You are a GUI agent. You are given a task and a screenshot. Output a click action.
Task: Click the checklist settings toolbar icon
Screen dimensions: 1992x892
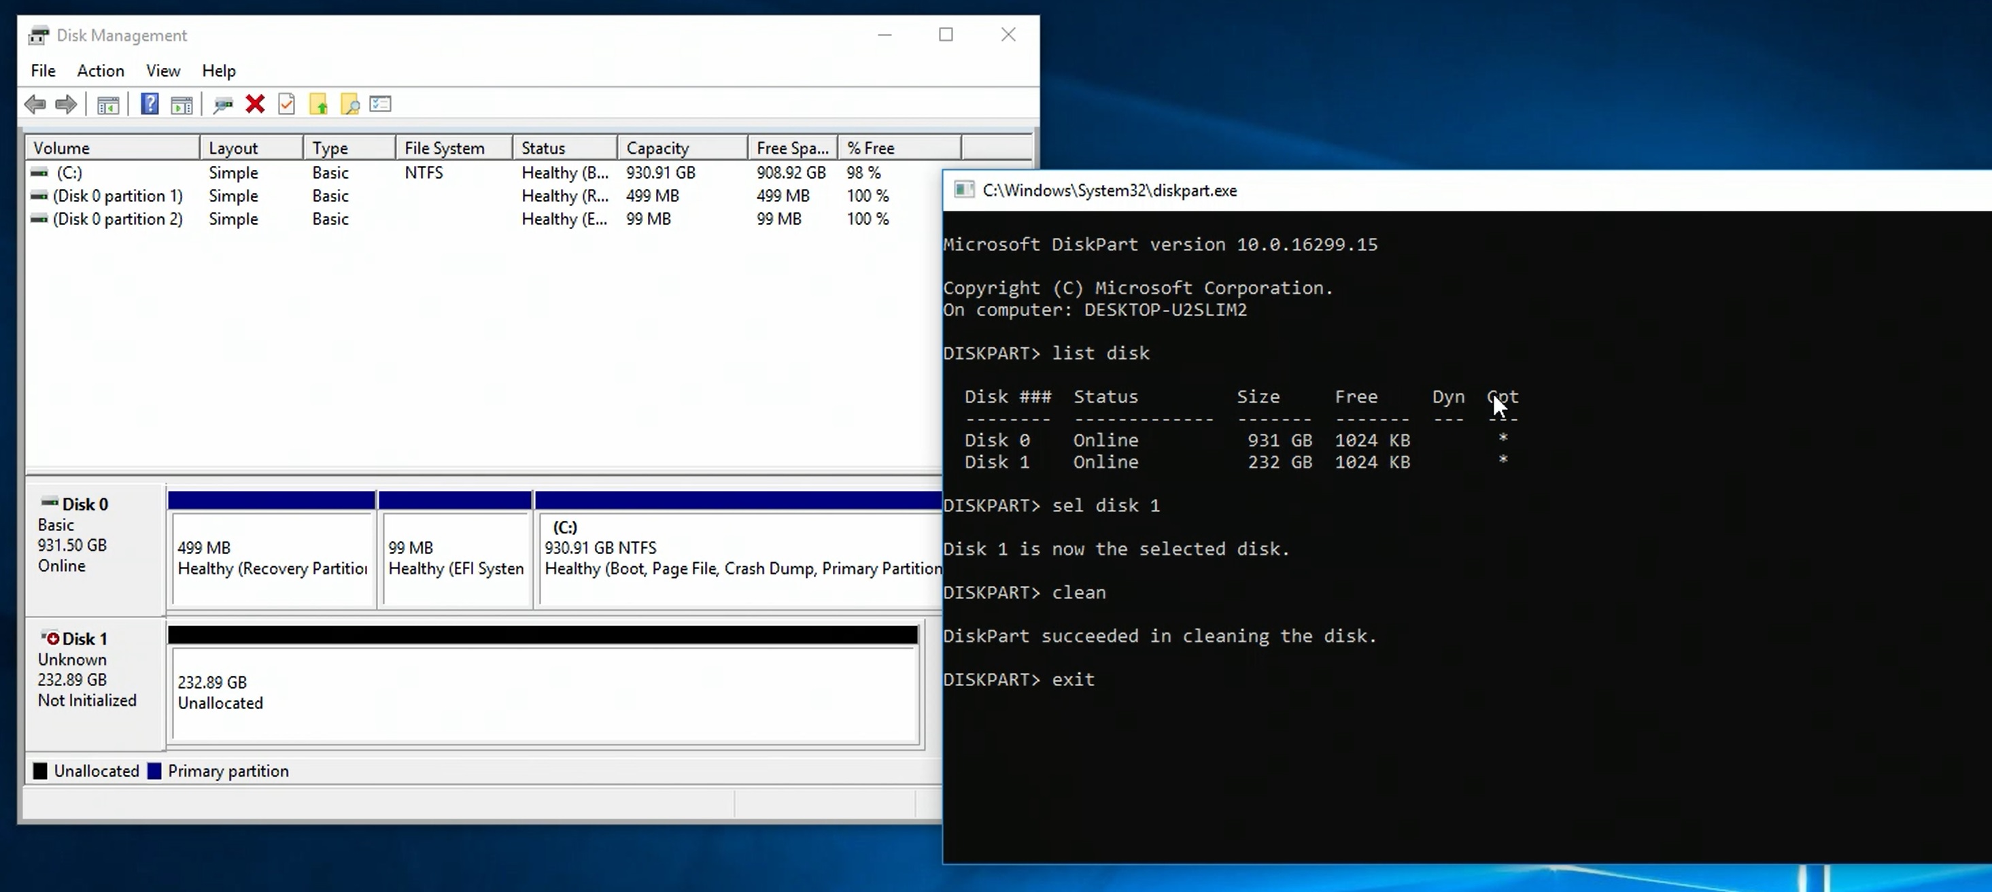pos(381,103)
